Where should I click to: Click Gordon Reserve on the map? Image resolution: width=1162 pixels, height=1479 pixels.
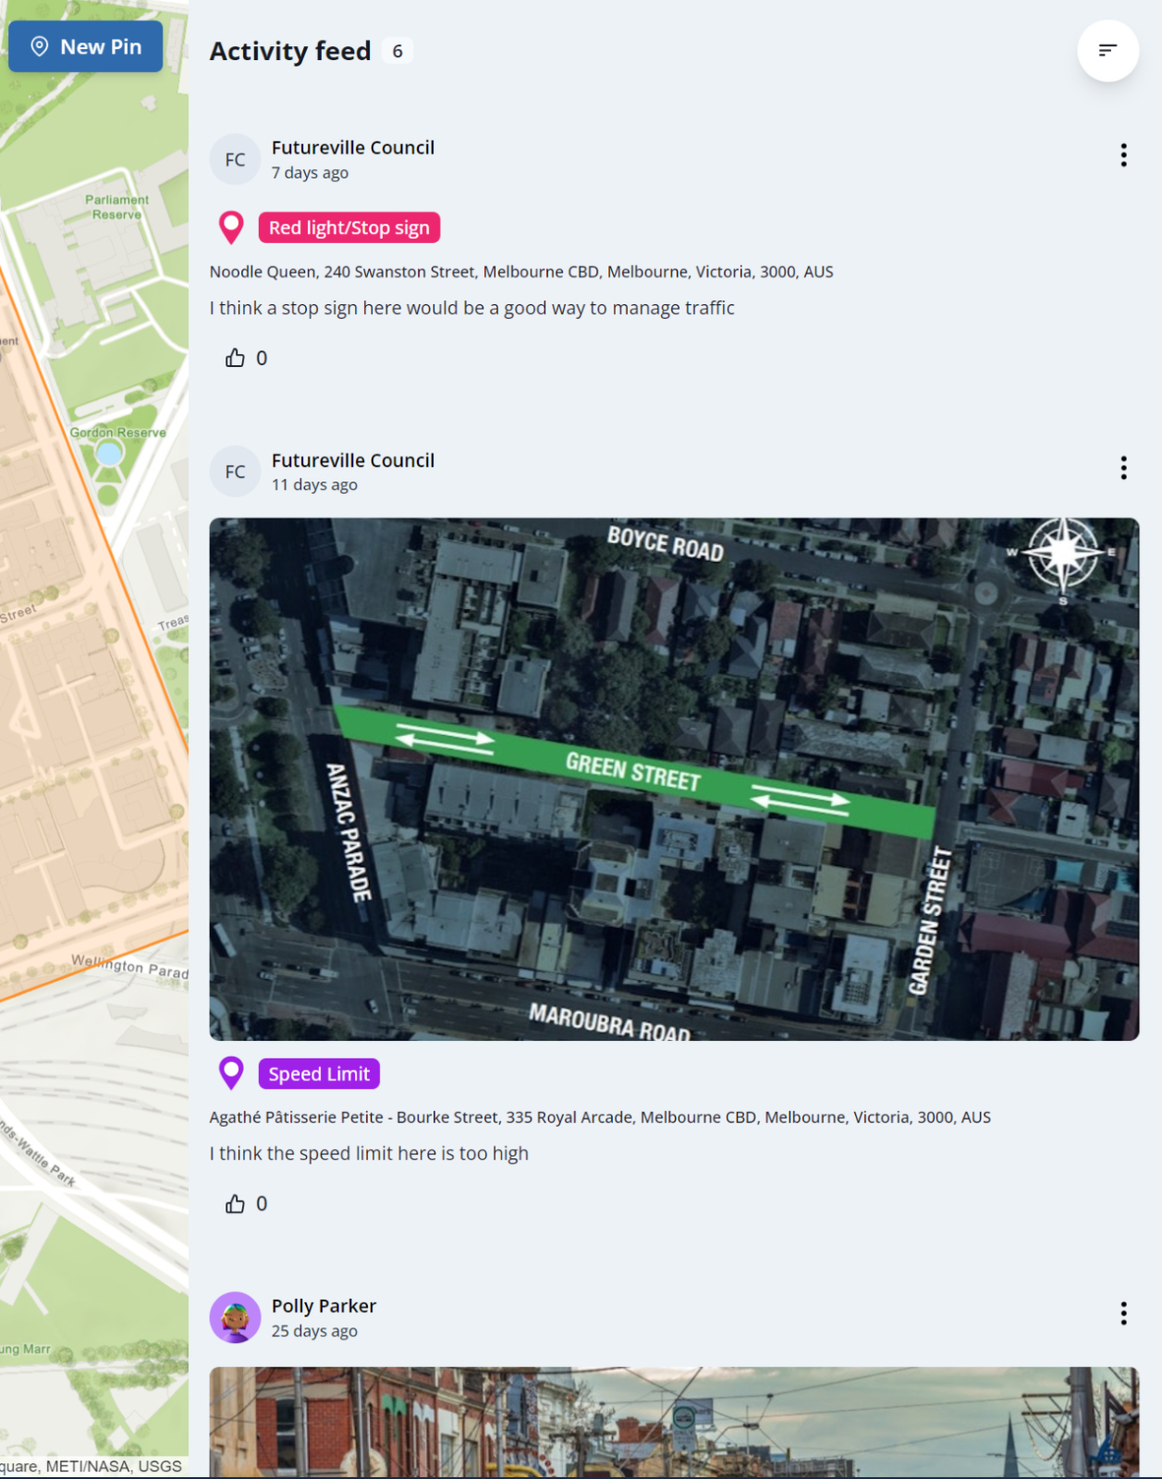coord(118,433)
